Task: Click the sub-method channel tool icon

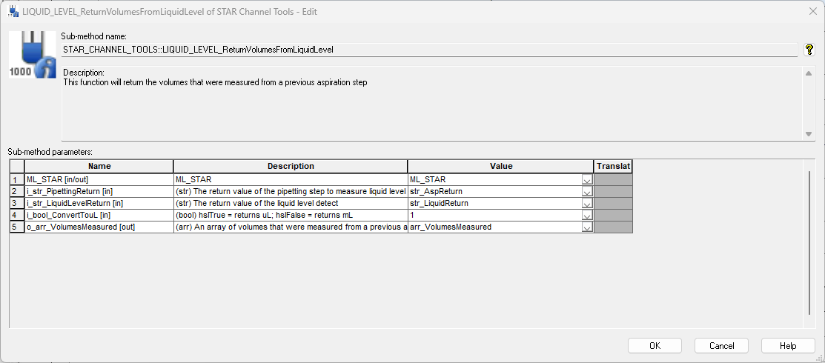Action: [32, 56]
